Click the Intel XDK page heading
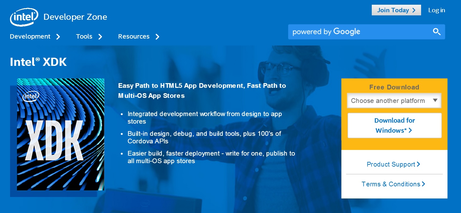The width and height of the screenshot is (461, 213). tap(38, 62)
